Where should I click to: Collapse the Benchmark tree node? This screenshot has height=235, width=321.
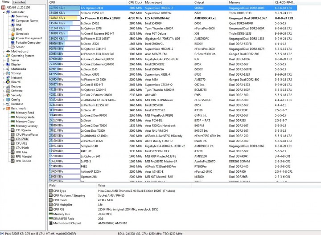tap(4, 109)
